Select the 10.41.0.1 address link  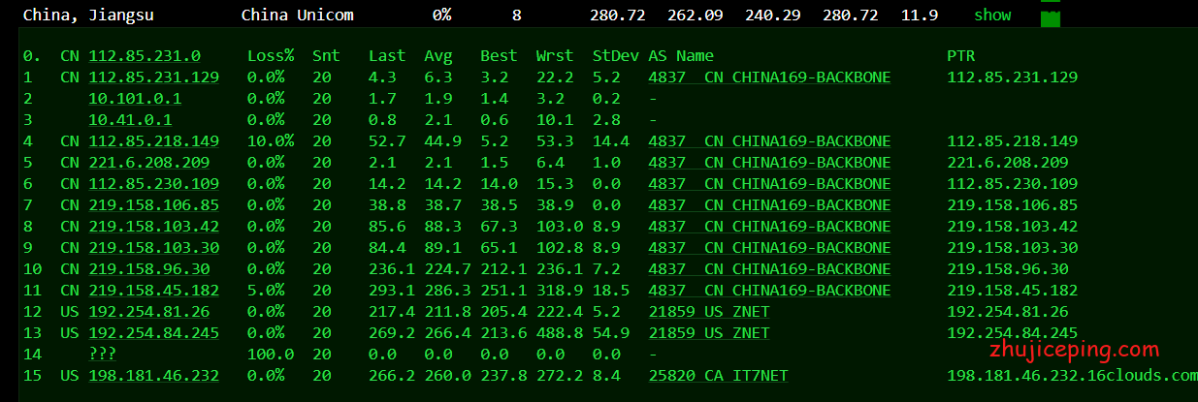click(130, 120)
